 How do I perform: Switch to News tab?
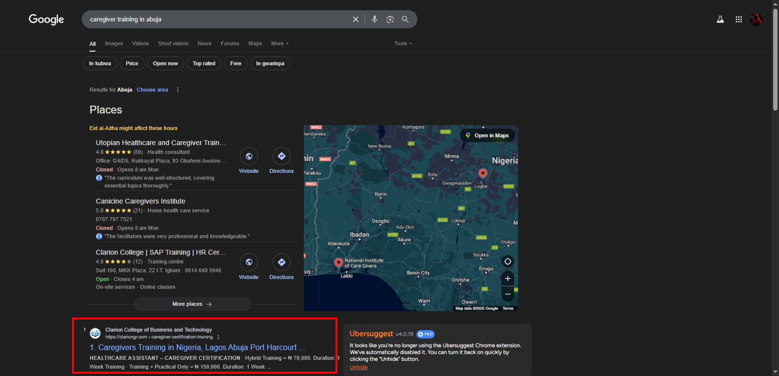[204, 43]
